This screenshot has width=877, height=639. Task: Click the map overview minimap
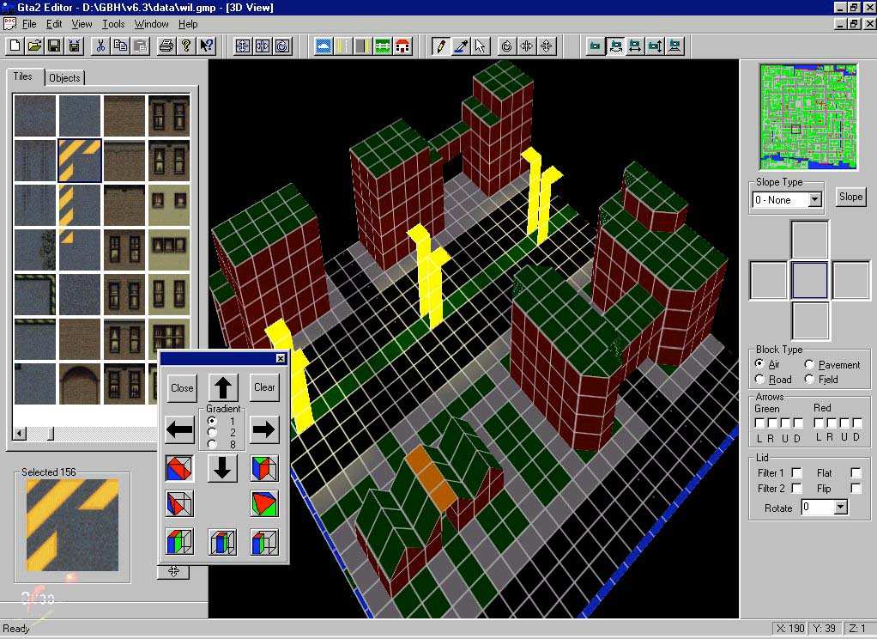tap(807, 117)
